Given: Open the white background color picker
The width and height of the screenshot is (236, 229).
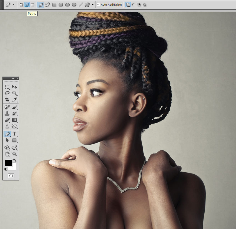Looking at the screenshot, I should click(x=14, y=168).
